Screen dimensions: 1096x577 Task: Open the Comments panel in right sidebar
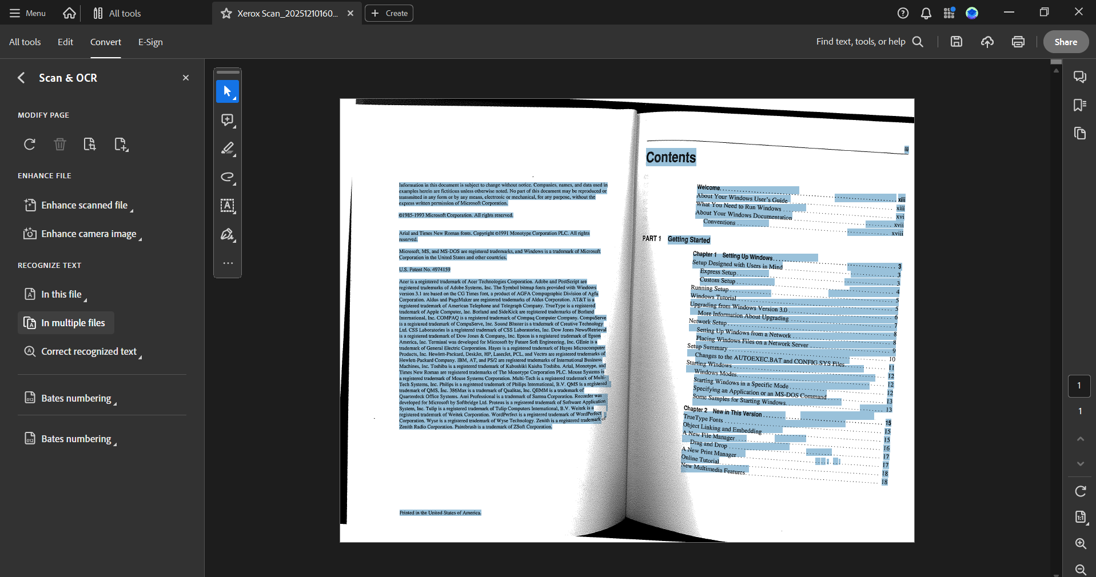(x=1080, y=77)
